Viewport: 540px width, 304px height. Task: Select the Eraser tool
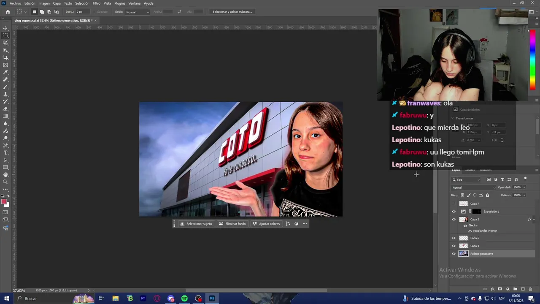click(5, 109)
